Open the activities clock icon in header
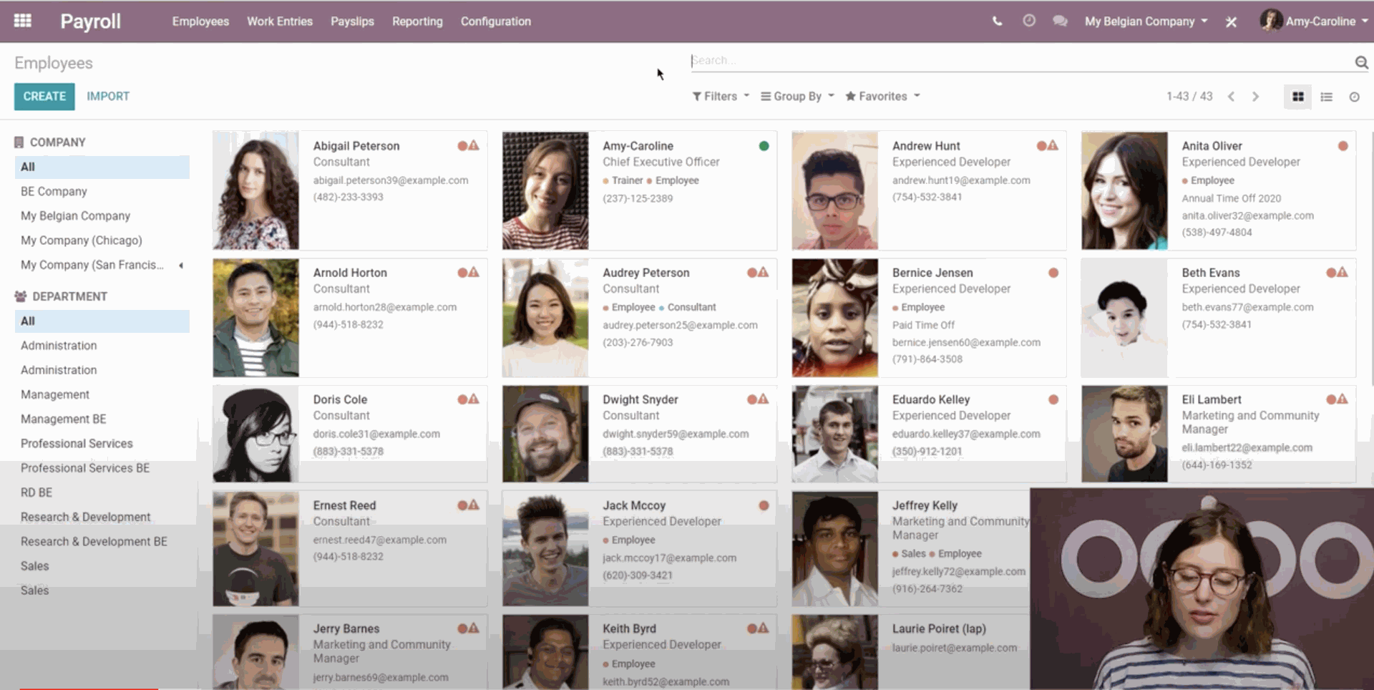This screenshot has width=1374, height=690. coord(1028,21)
